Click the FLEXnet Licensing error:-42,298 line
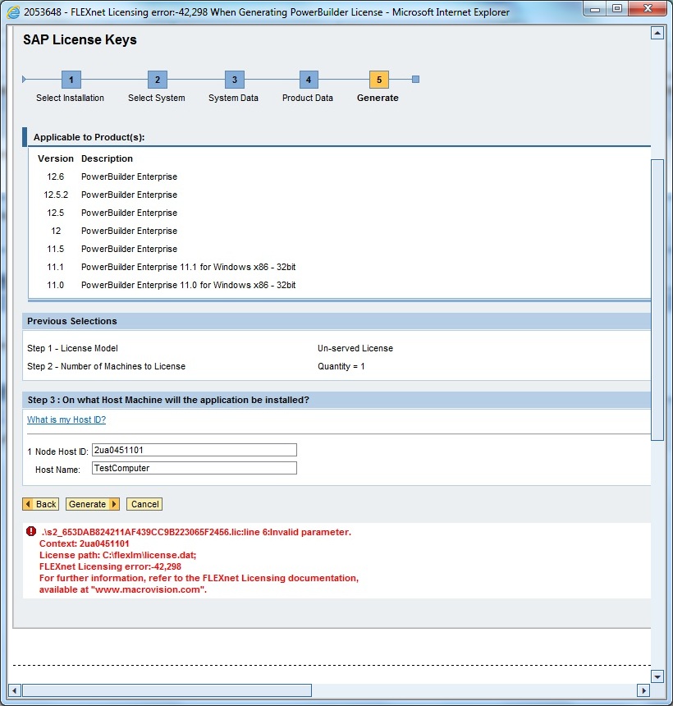Viewport: 673px width, 706px height. [110, 566]
